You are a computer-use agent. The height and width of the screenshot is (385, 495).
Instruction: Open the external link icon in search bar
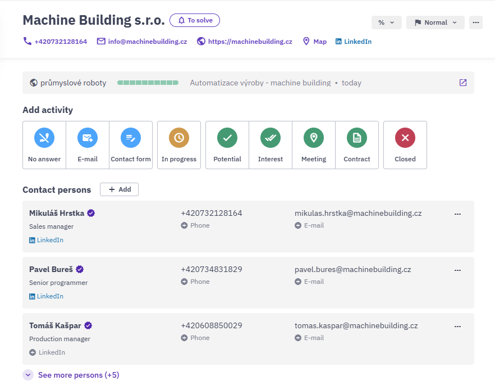[x=463, y=83]
